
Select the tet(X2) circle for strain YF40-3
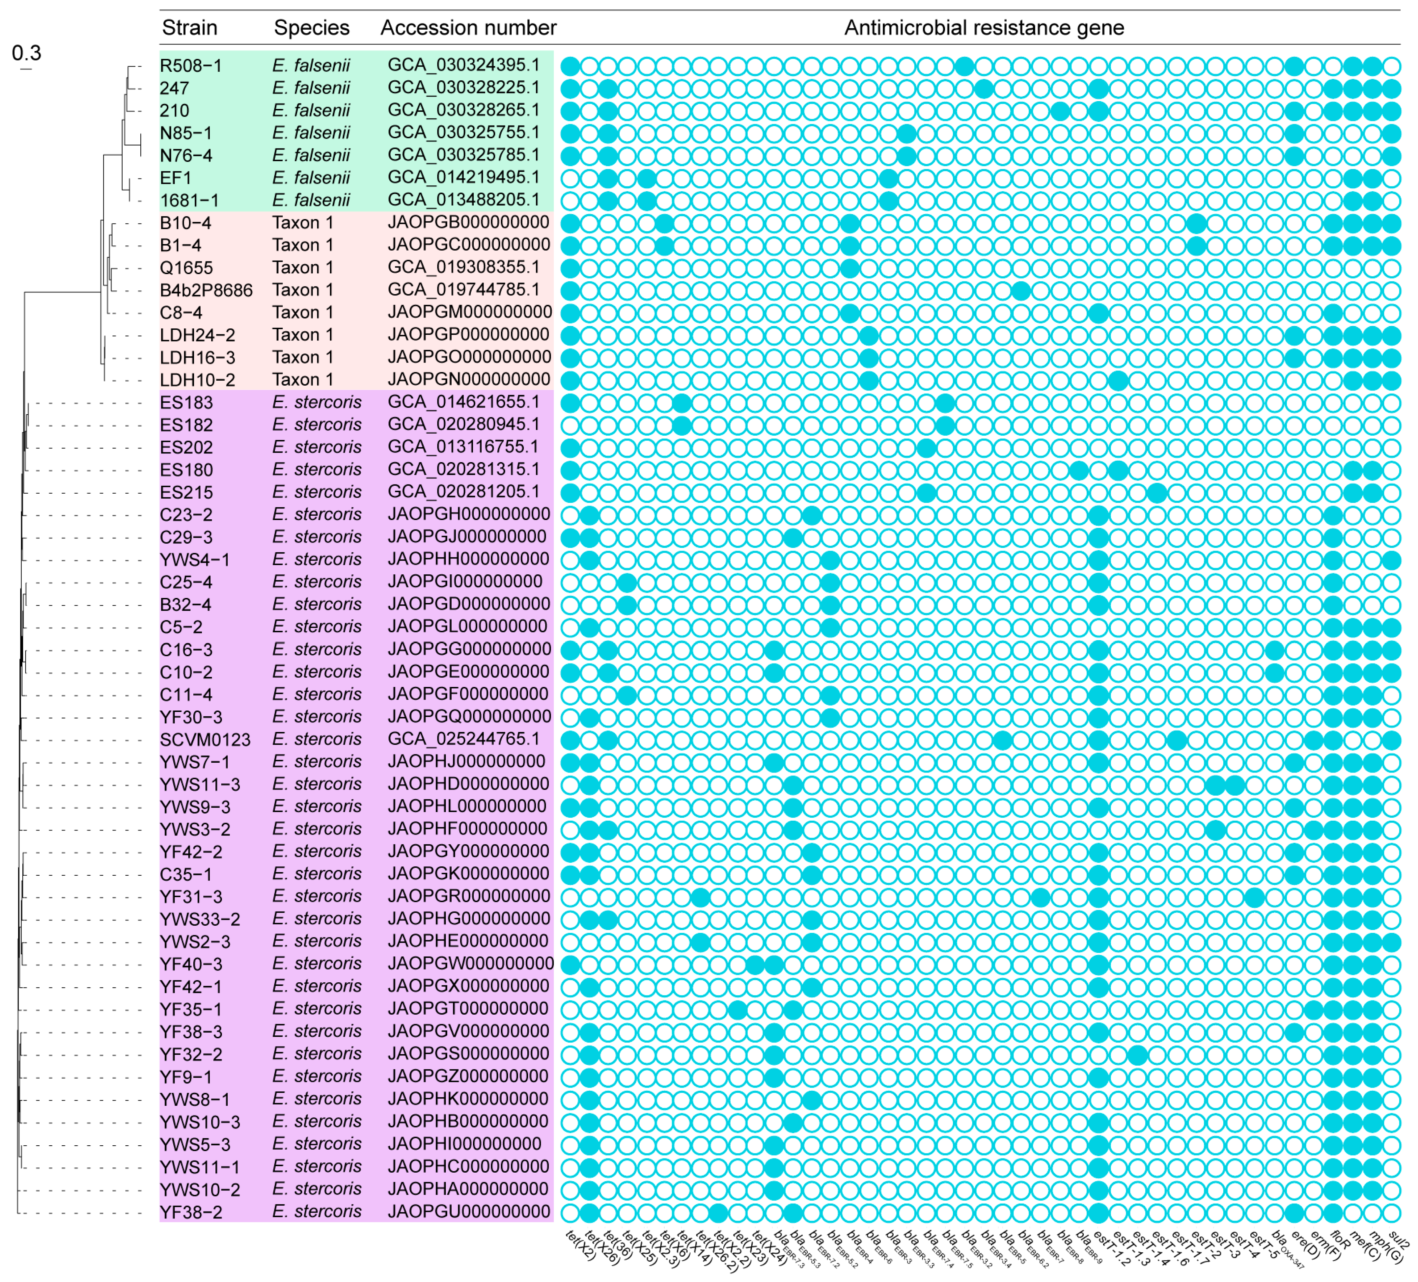(x=570, y=965)
